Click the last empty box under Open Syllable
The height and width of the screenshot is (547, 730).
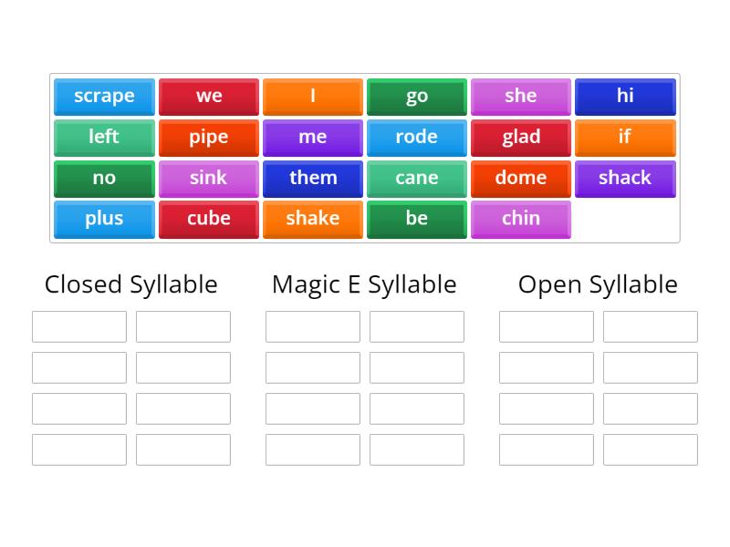pyautogui.click(x=650, y=449)
